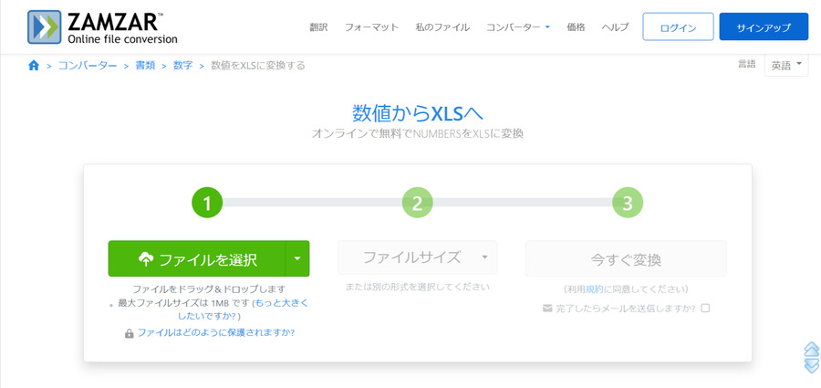Expand the コンバーター menu in the navbar
The width and height of the screenshot is (821, 388).
coord(518,27)
